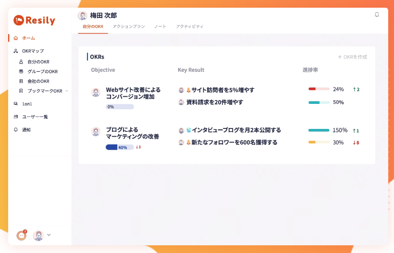Click the Resily logo
The height and width of the screenshot is (253, 394).
pos(34,20)
